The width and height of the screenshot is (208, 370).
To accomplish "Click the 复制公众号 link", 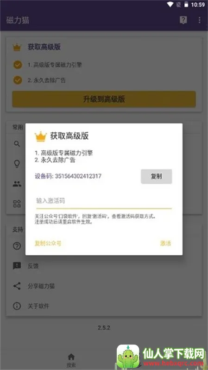I will click(x=48, y=243).
